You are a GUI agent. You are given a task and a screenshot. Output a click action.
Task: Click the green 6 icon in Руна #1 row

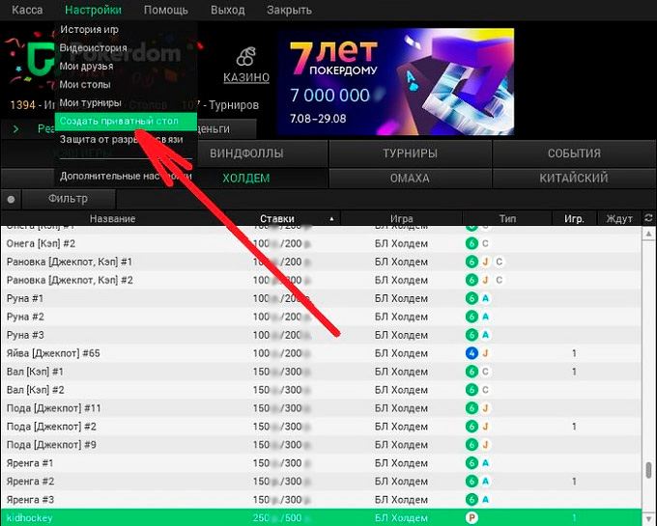click(471, 298)
